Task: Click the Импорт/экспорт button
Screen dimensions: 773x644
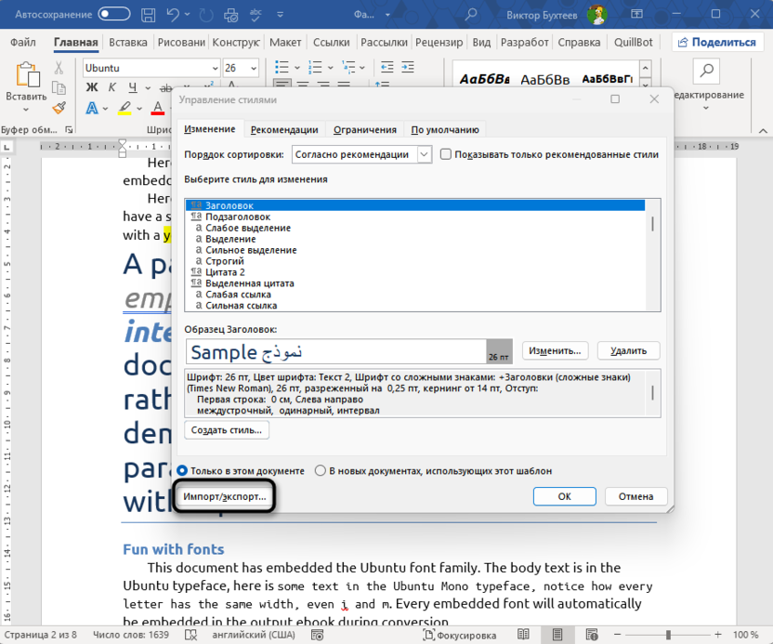Action: click(x=225, y=497)
